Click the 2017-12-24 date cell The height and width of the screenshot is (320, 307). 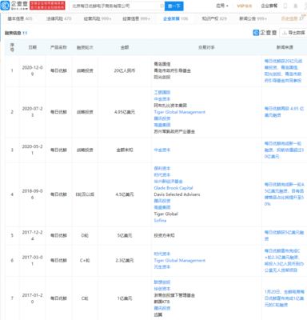(32, 235)
